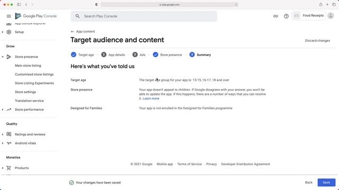Click the Android vitals pulse icon
The image size is (339, 190).
[8, 143]
